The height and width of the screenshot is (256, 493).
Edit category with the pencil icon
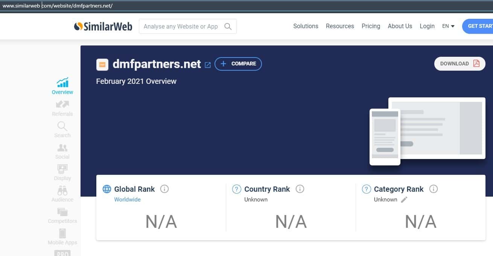[x=404, y=200]
